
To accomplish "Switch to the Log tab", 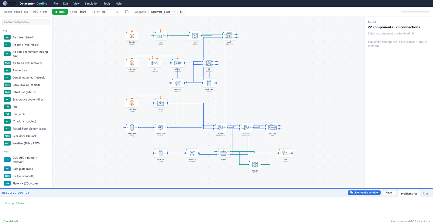I will click(x=425, y=193).
